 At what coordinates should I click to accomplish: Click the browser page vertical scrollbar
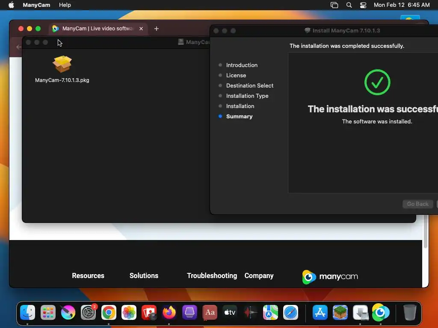click(x=426, y=231)
